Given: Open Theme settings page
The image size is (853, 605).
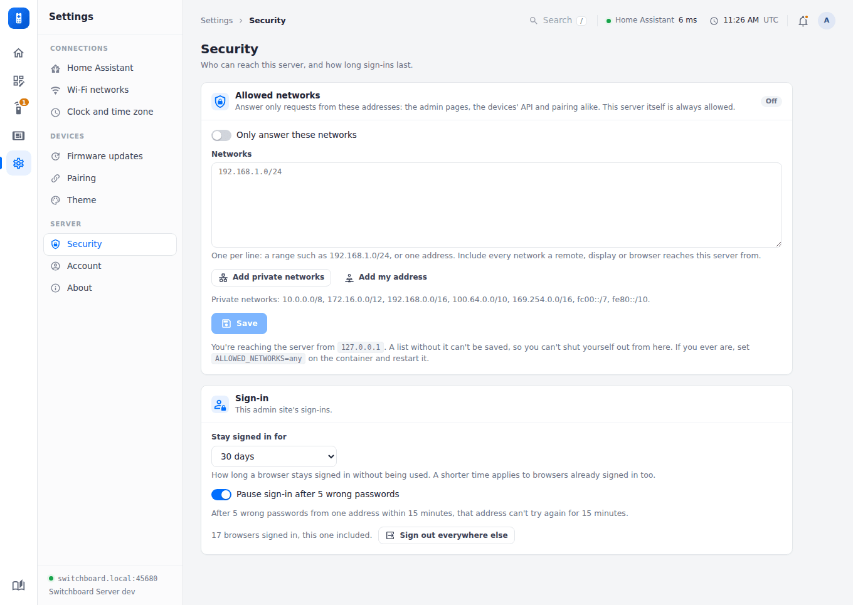Looking at the screenshot, I should (x=110, y=200).
